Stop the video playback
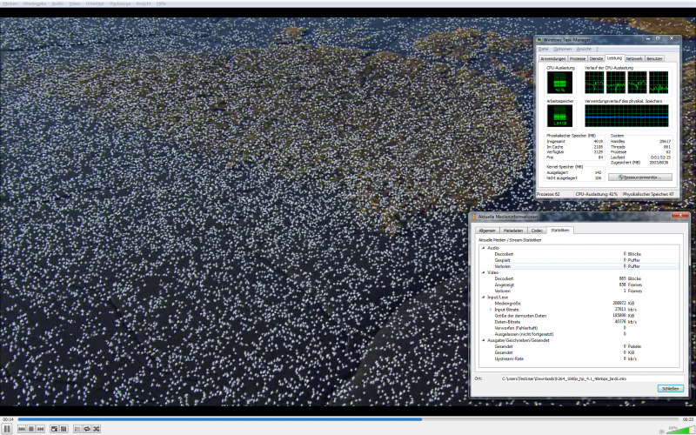This screenshot has width=696, height=435. click(x=31, y=429)
